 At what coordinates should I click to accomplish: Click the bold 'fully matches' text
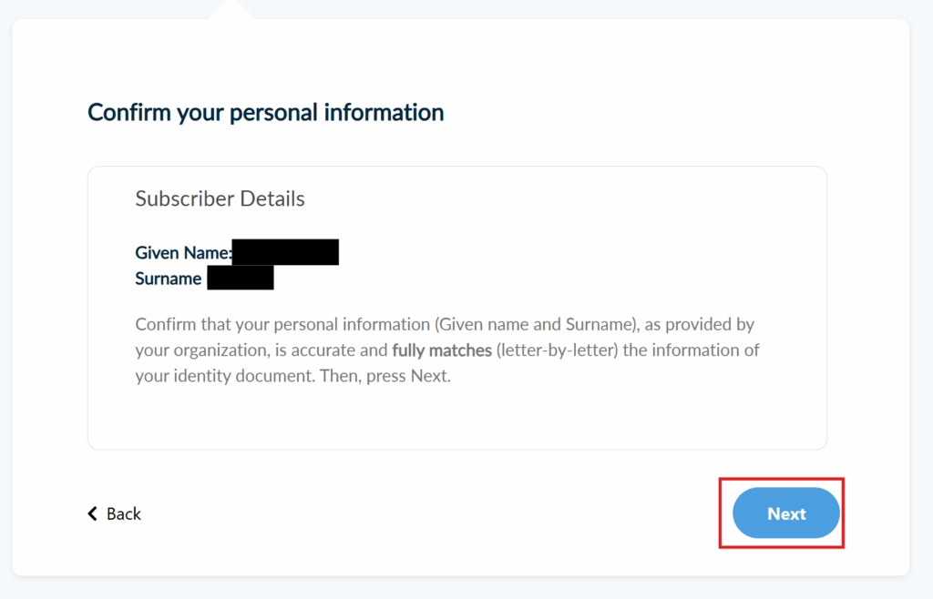click(442, 350)
